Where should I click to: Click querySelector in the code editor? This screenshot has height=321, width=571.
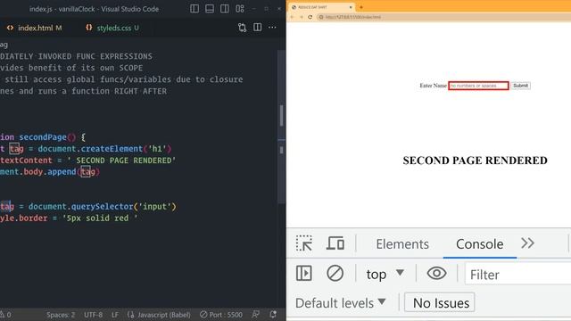point(102,207)
